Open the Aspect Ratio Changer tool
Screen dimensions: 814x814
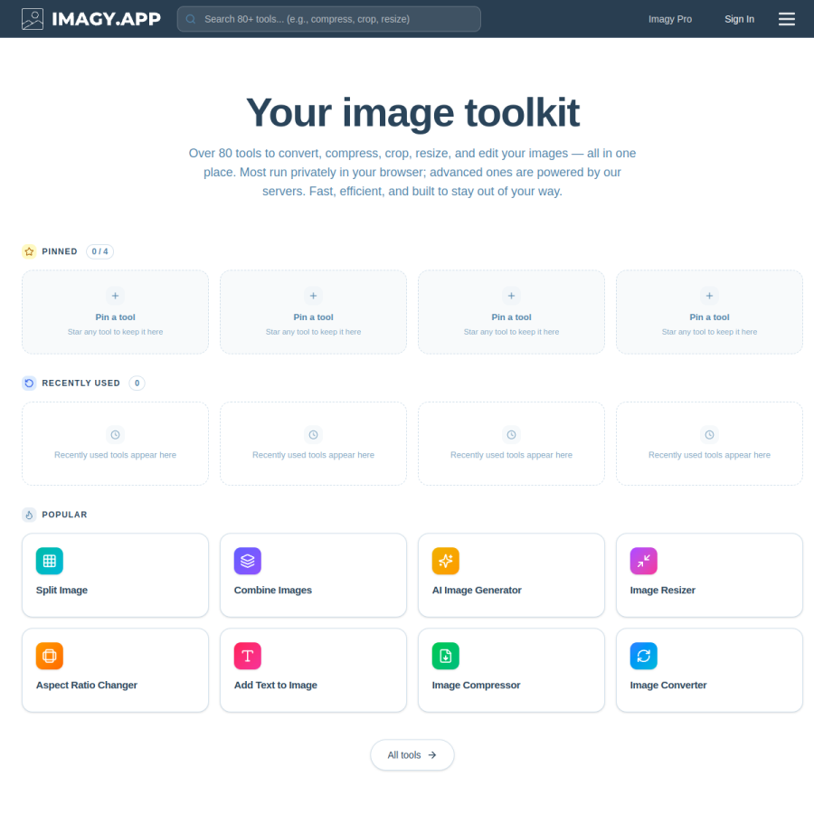pos(115,670)
